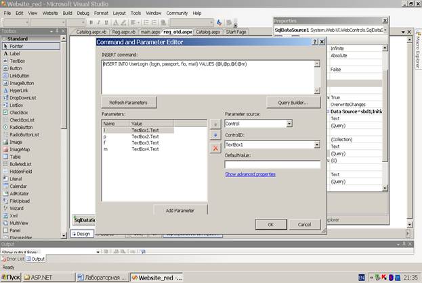This screenshot has height=283, width=422.
Task: Open the ControlID dropdown showing TextBox1
Action: pos(317,145)
